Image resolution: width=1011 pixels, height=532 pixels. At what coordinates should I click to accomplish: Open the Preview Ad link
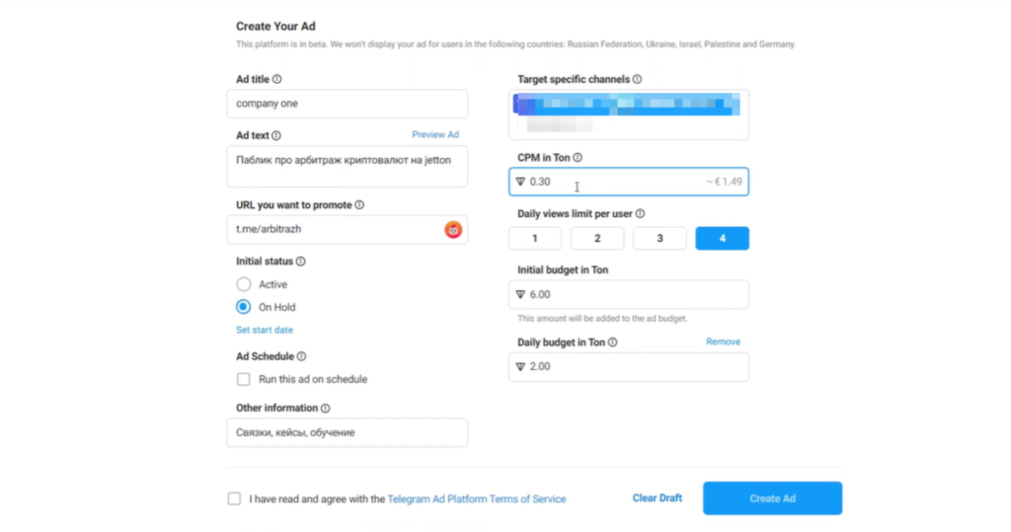434,135
